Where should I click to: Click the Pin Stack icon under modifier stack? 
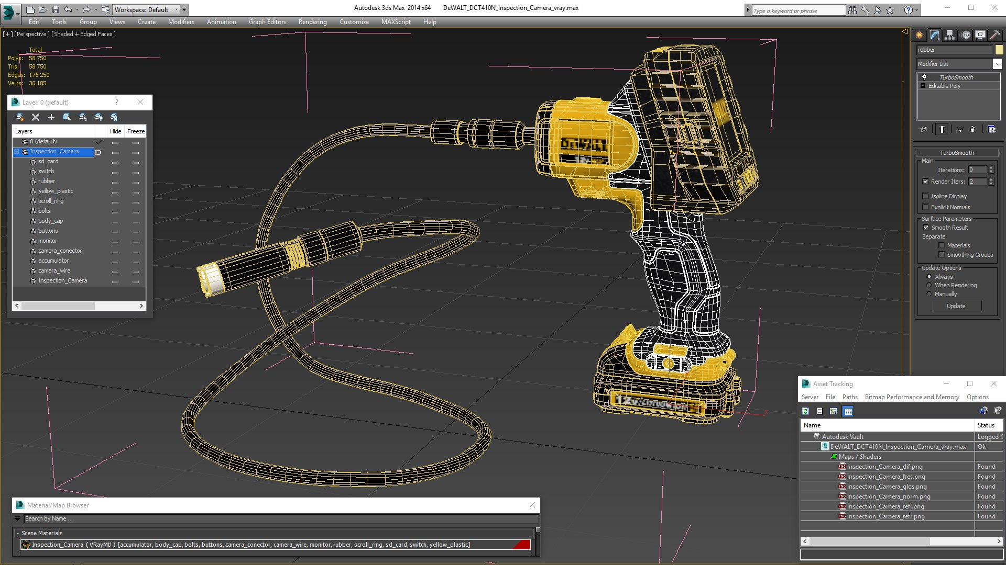tap(924, 129)
